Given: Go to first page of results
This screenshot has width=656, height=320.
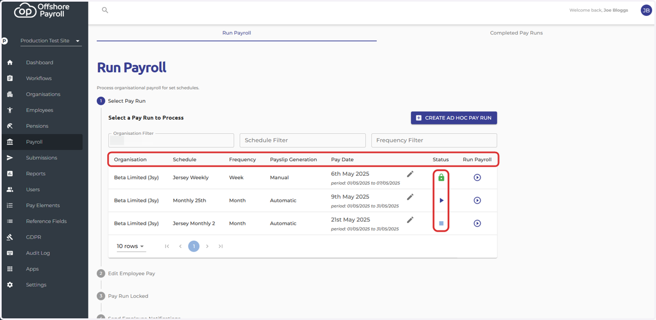Looking at the screenshot, I should [x=167, y=246].
